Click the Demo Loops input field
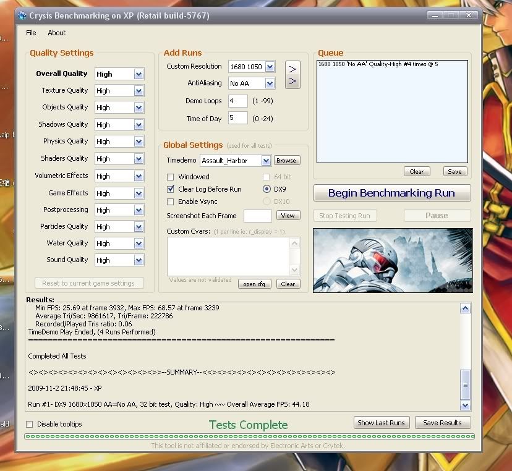Viewport: 512px width, 471px height. pos(237,101)
